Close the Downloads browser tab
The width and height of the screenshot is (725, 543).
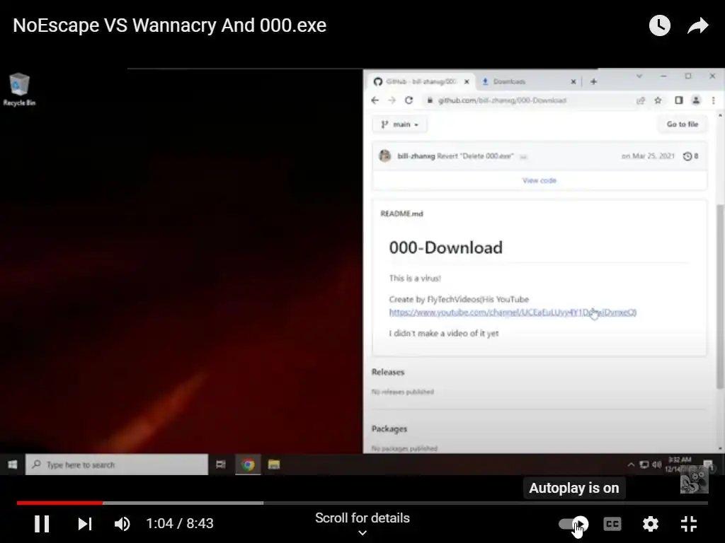[x=573, y=82]
